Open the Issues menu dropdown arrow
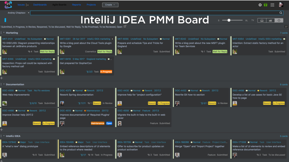Image resolution: width=289 pixels, height=162 pixels. pyautogui.click(x=28, y=5)
